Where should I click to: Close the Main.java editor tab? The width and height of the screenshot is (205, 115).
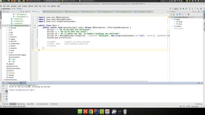(x=41, y=11)
